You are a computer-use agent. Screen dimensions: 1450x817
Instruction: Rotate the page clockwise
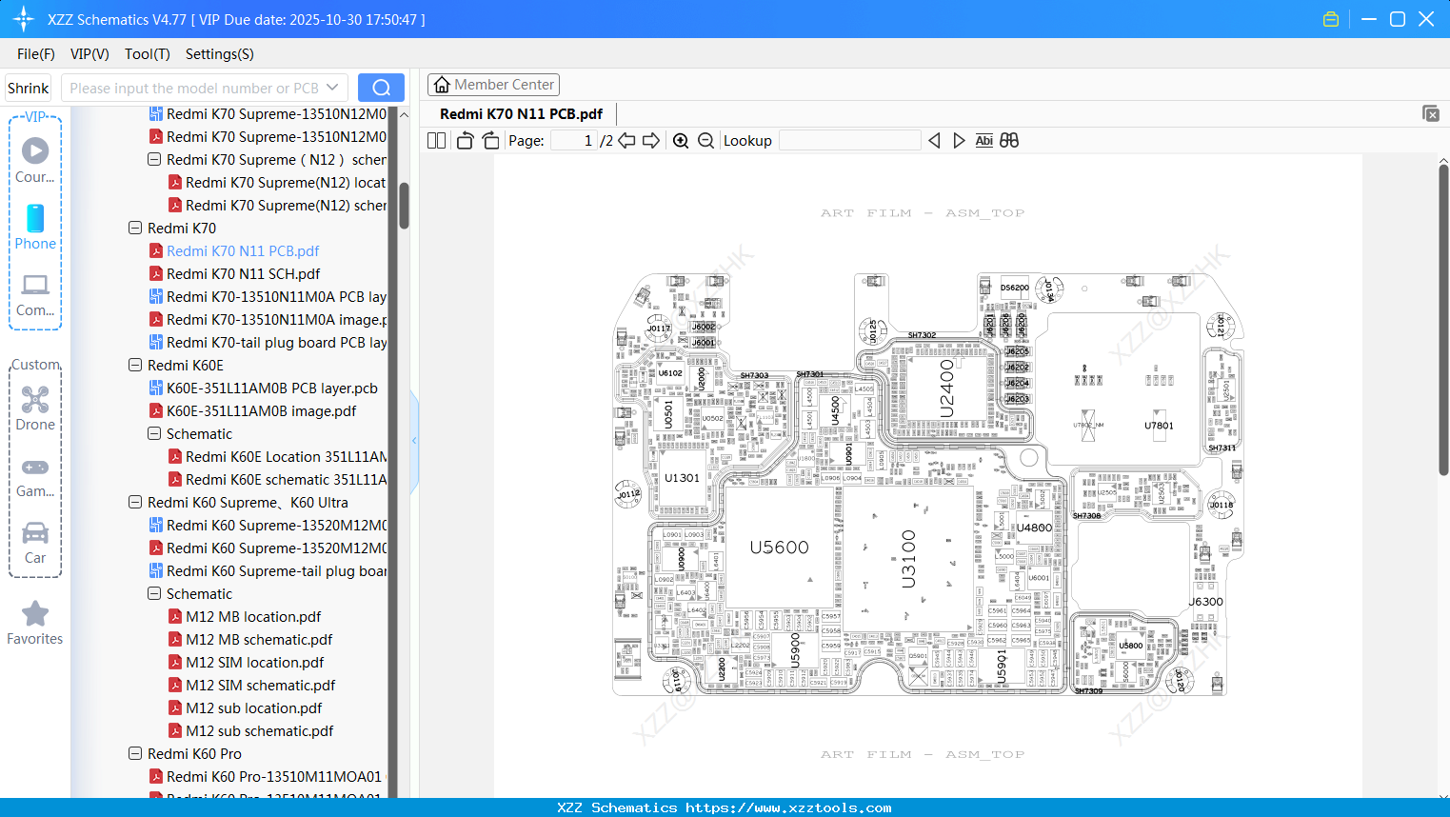click(490, 141)
